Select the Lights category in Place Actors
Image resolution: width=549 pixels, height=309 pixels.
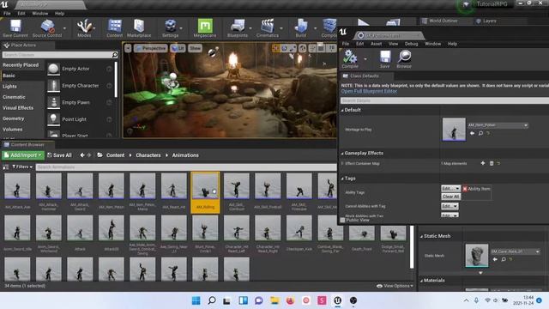click(x=9, y=86)
